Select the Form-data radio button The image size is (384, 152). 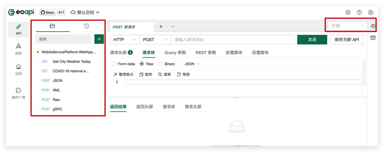pos(113,64)
